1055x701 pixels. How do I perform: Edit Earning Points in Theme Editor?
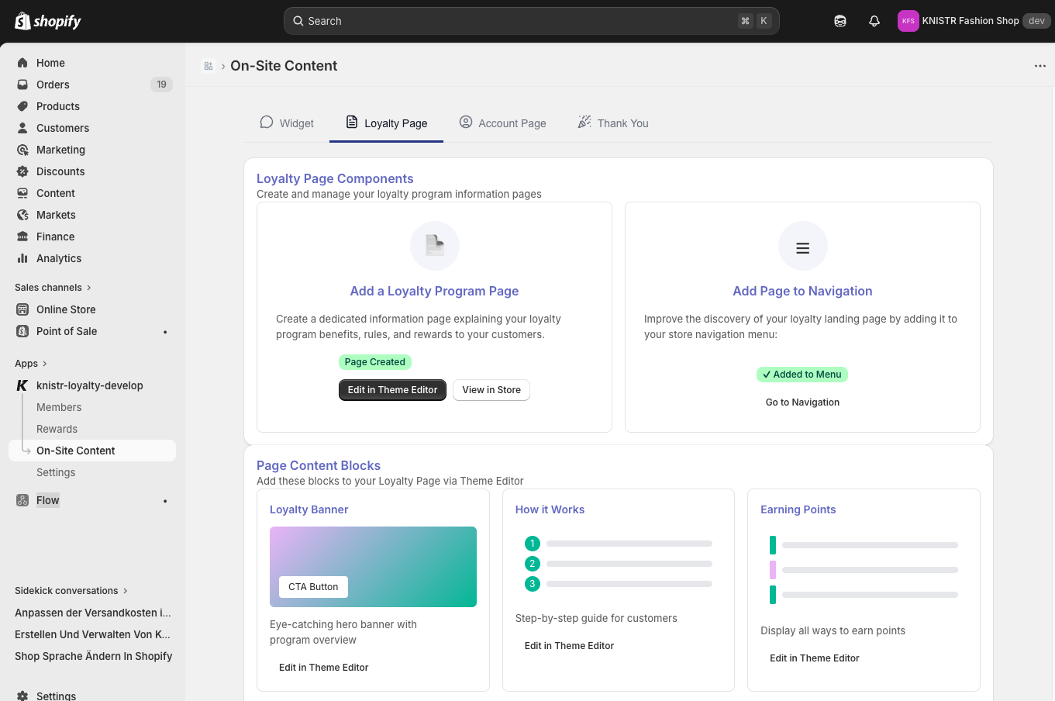coord(815,658)
